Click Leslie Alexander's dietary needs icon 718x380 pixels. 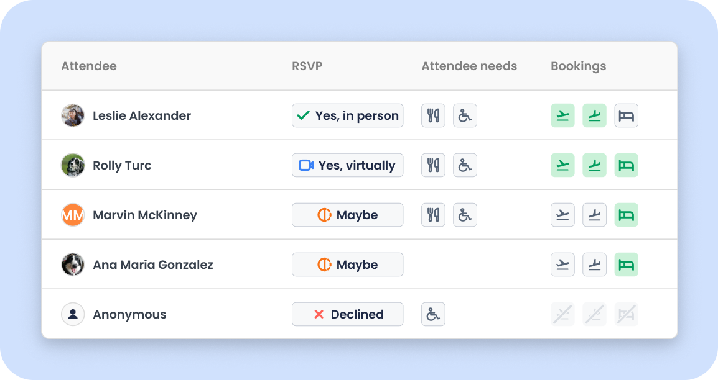433,115
